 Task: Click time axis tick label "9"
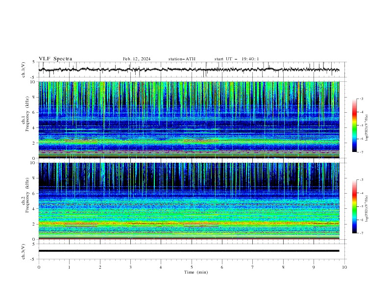click(314, 267)
